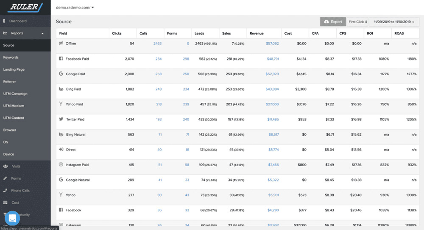Screen dimensions: 424x230
Task: Open Google Paid revenue $52,923 link
Action: (x=272, y=74)
